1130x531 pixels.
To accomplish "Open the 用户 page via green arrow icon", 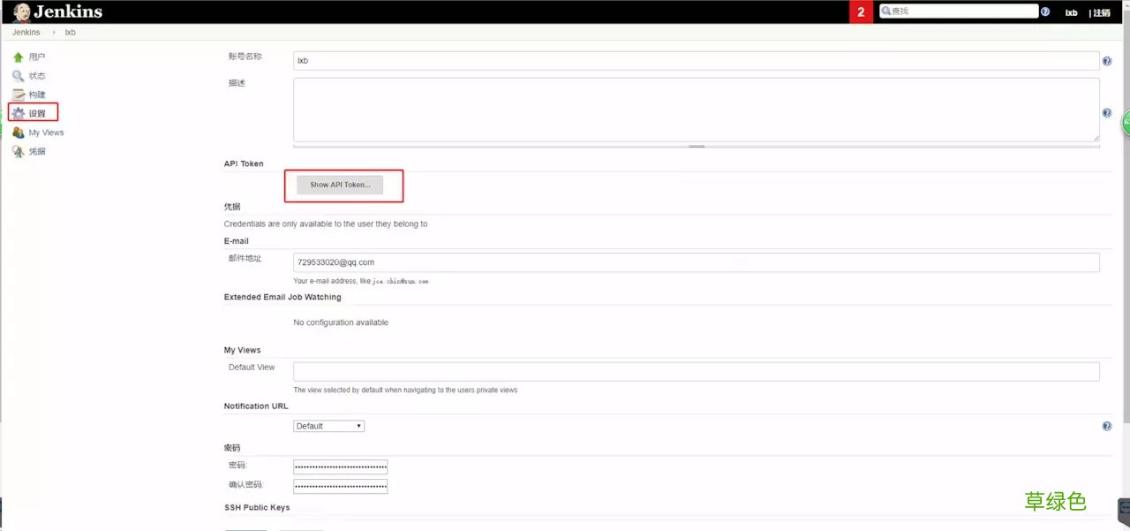I will [x=18, y=57].
